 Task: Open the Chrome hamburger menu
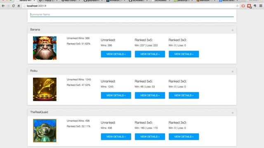point(261,6)
